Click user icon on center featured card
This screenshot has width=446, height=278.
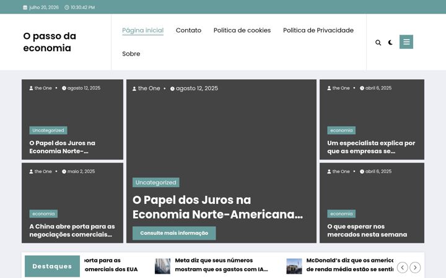tap(134, 89)
